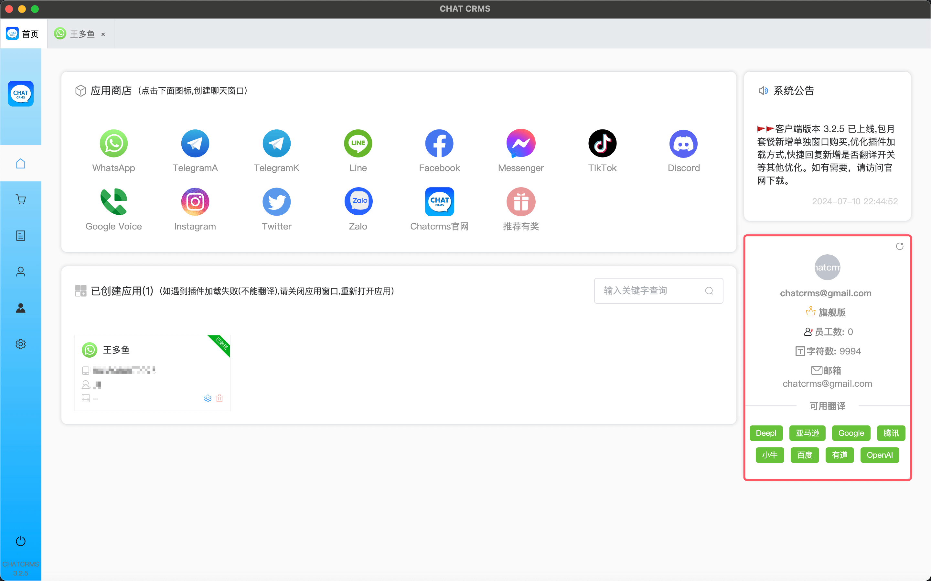This screenshot has height=581, width=931.
Task: Select the home icon in sidebar
Action: click(x=21, y=163)
